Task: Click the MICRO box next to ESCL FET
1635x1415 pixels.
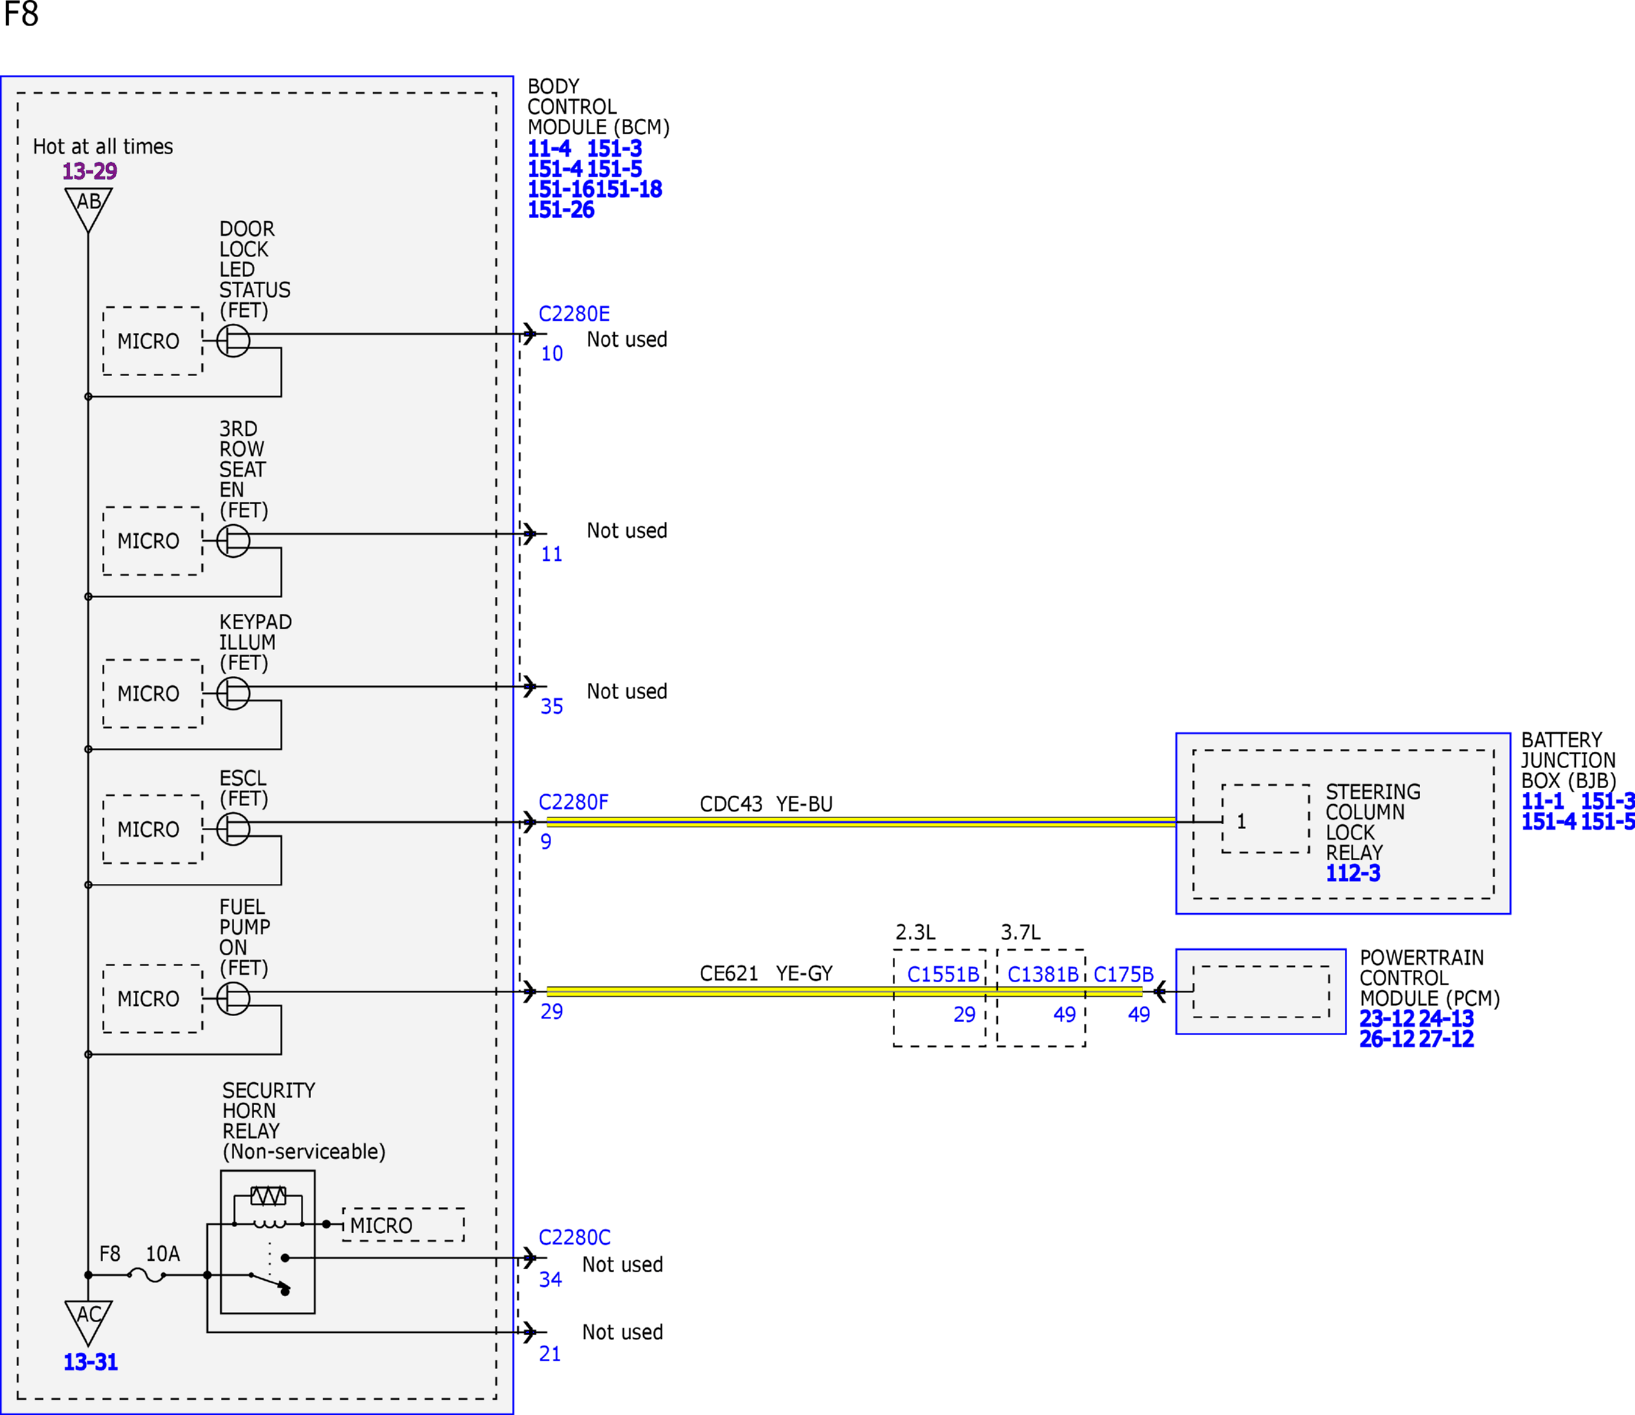Action: click(x=153, y=829)
